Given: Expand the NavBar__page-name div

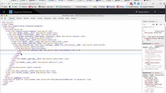Looking at the screenshot, I should 12,59.
